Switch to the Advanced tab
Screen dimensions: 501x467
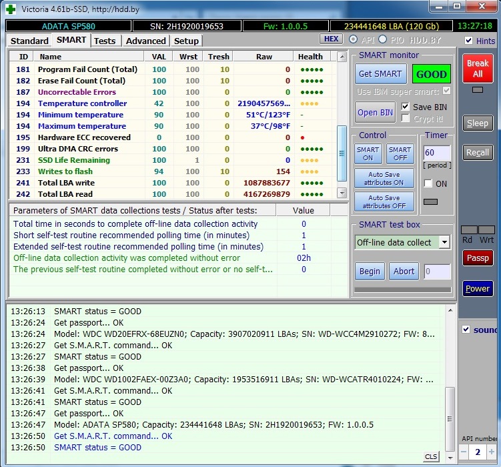pos(145,41)
